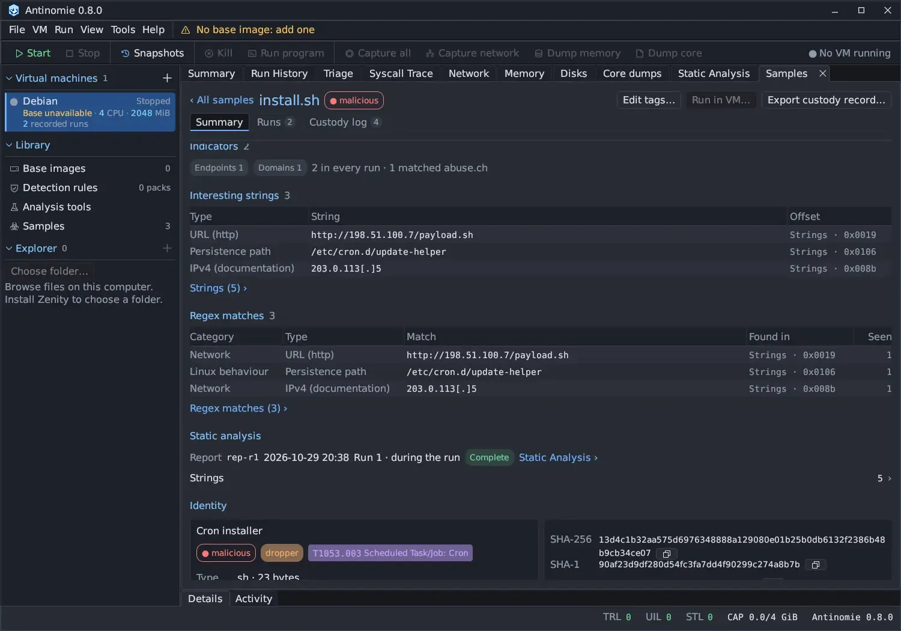The height and width of the screenshot is (631, 901).
Task: Click the Choose folder field
Action: [50, 272]
